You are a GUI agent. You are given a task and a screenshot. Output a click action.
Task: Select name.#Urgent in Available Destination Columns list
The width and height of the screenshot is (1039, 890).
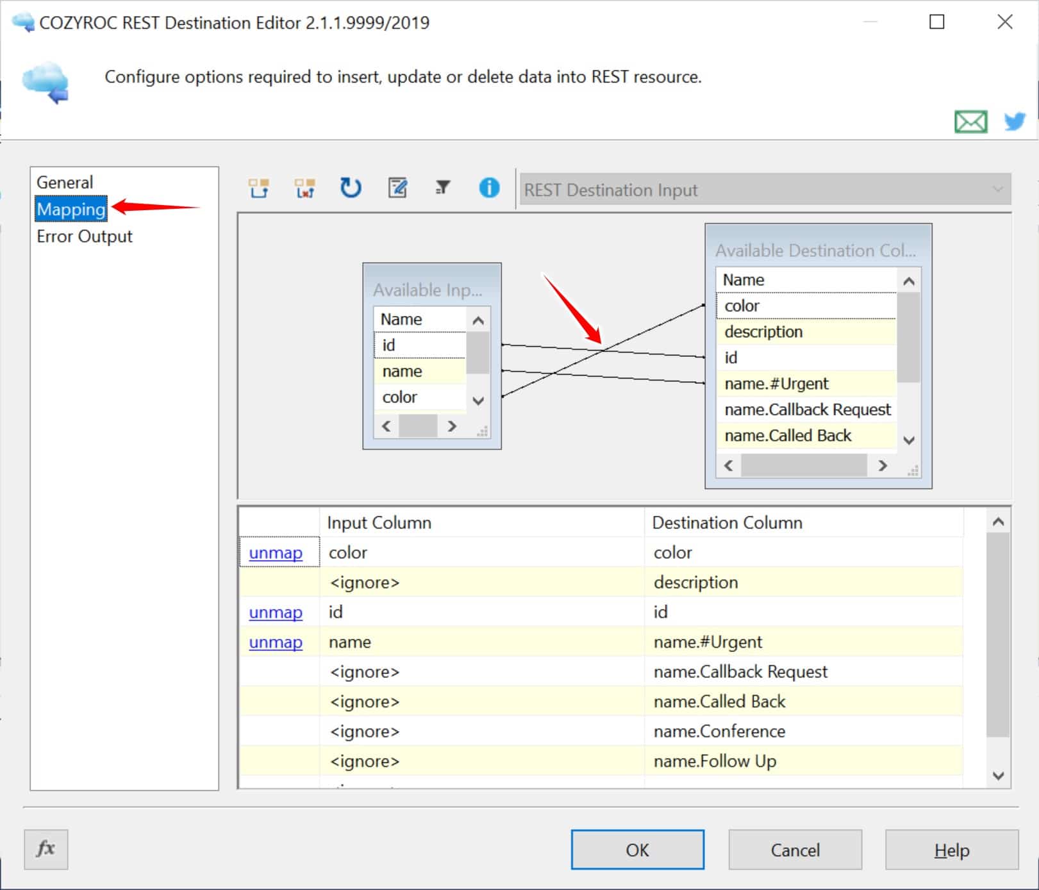[x=806, y=384]
